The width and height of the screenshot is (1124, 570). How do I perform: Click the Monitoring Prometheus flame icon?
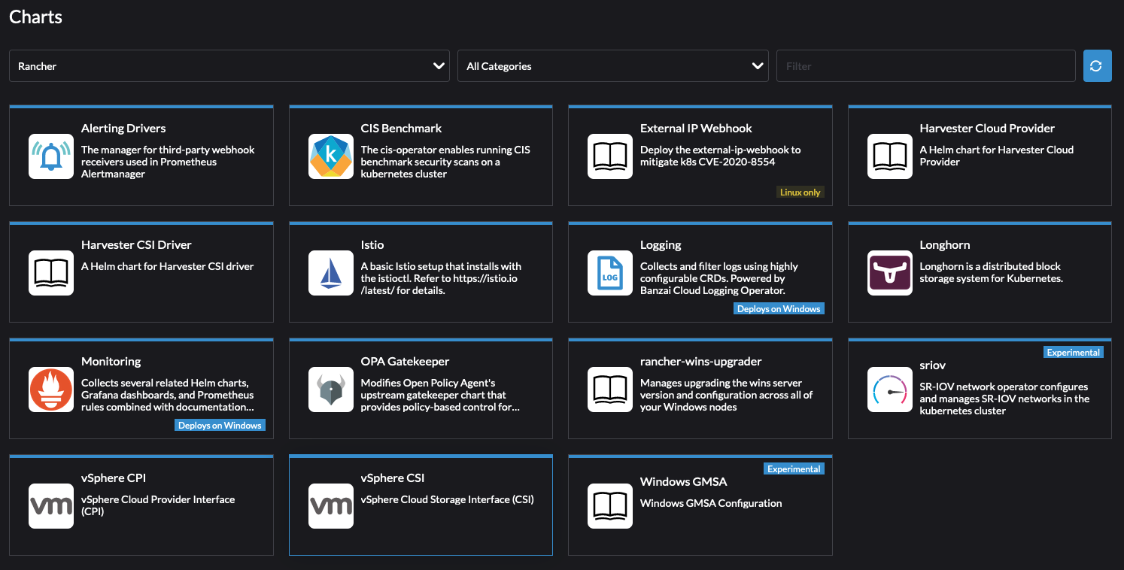point(50,389)
